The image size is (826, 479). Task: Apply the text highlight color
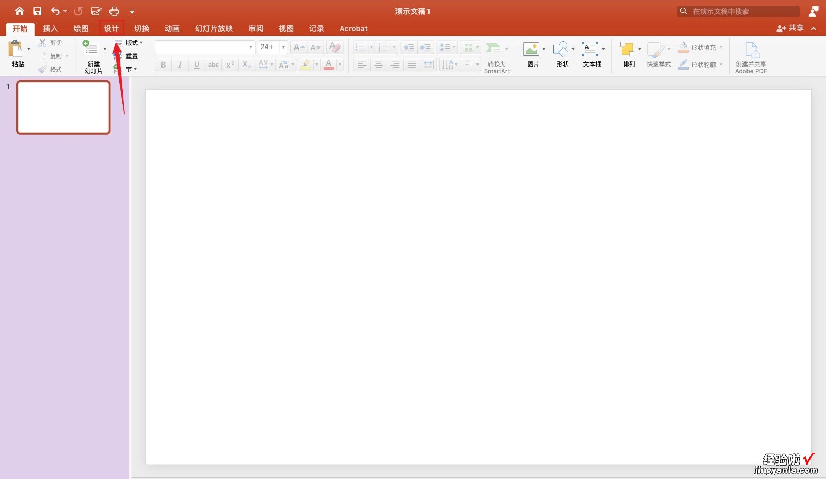(x=306, y=65)
